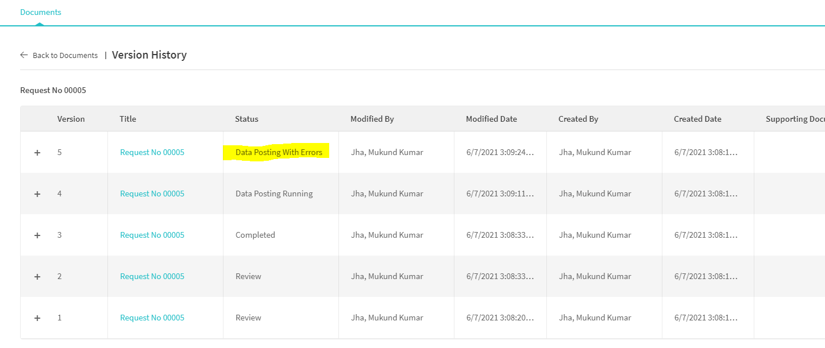Click the back arrow icon beside Back to Documents
825x348 pixels.
click(x=24, y=55)
